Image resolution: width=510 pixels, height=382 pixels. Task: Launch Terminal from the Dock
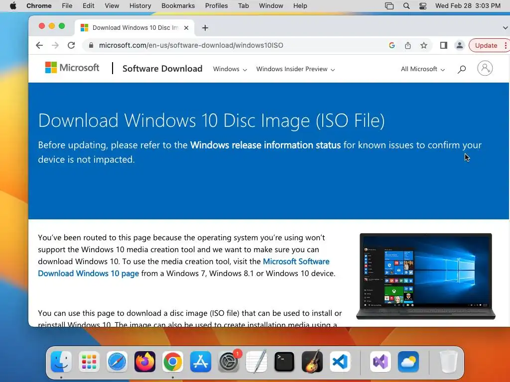point(284,362)
